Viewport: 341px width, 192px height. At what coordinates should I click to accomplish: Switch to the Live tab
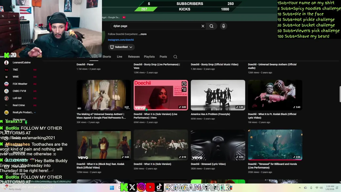(120, 57)
